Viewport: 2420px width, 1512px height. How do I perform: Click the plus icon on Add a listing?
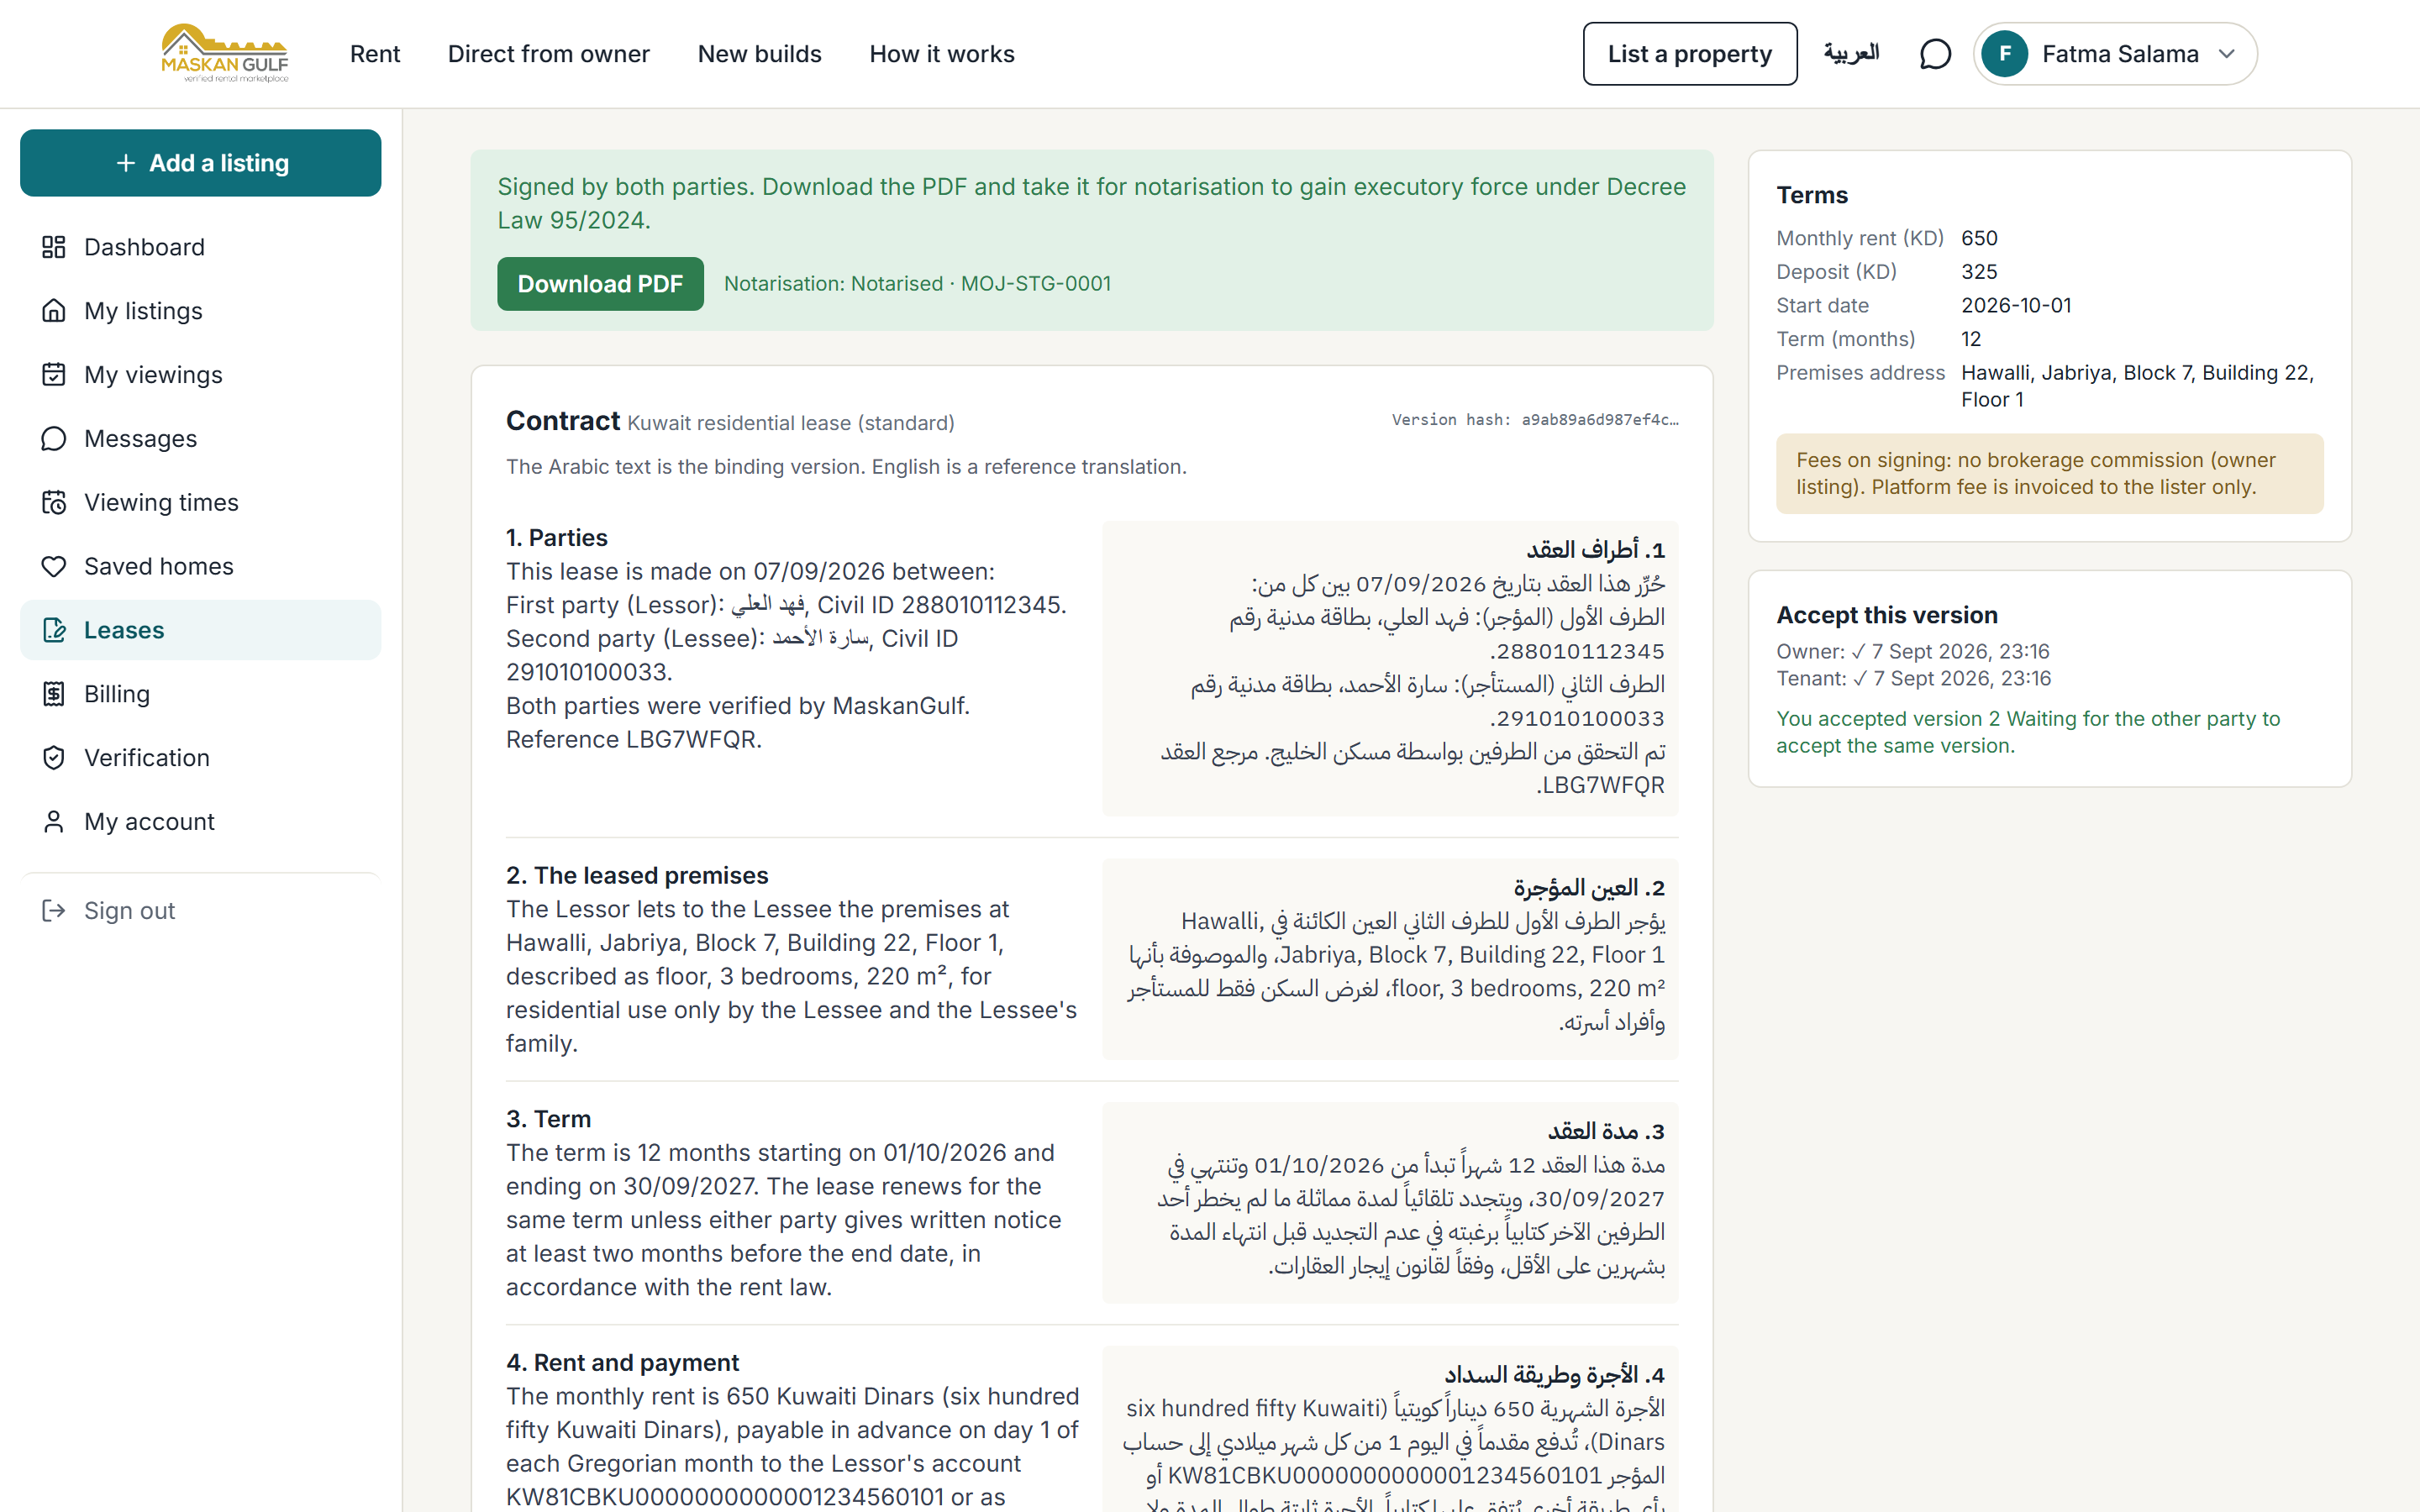click(x=125, y=163)
